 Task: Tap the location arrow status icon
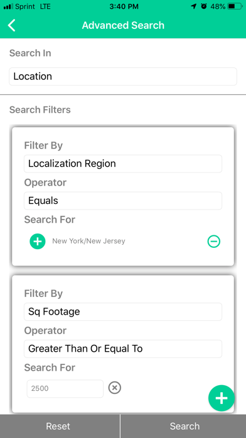pos(194,6)
